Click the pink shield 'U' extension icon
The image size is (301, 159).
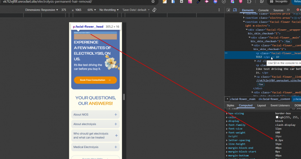[241, 2]
